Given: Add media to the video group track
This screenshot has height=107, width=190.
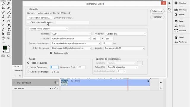Looking at the screenshot, I should (x=161, y=82).
